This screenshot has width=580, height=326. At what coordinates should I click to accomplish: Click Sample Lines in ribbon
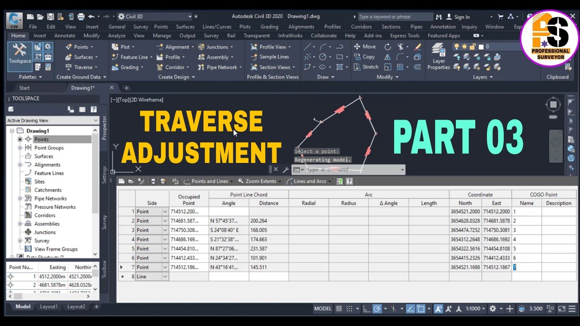coord(270,57)
